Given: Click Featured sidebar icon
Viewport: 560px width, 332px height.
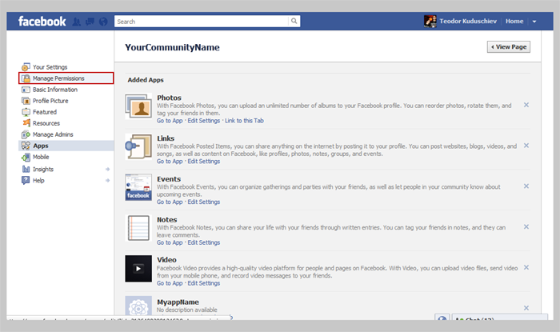Looking at the screenshot, I should [x=26, y=112].
